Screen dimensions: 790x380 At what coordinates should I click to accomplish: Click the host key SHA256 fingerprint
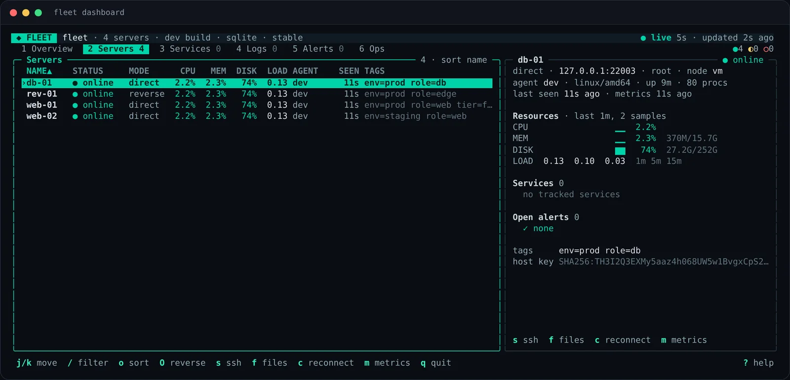pos(664,262)
